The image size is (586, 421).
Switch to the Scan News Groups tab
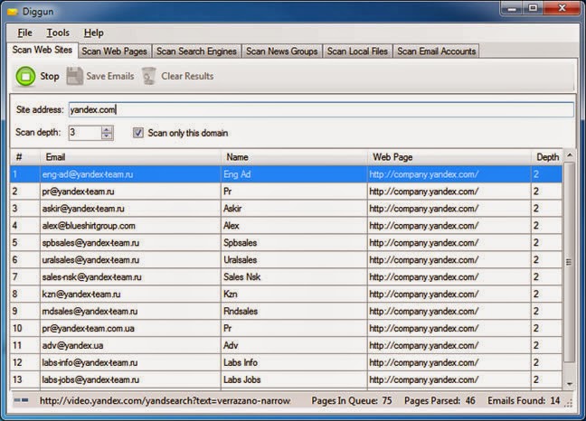pos(282,51)
